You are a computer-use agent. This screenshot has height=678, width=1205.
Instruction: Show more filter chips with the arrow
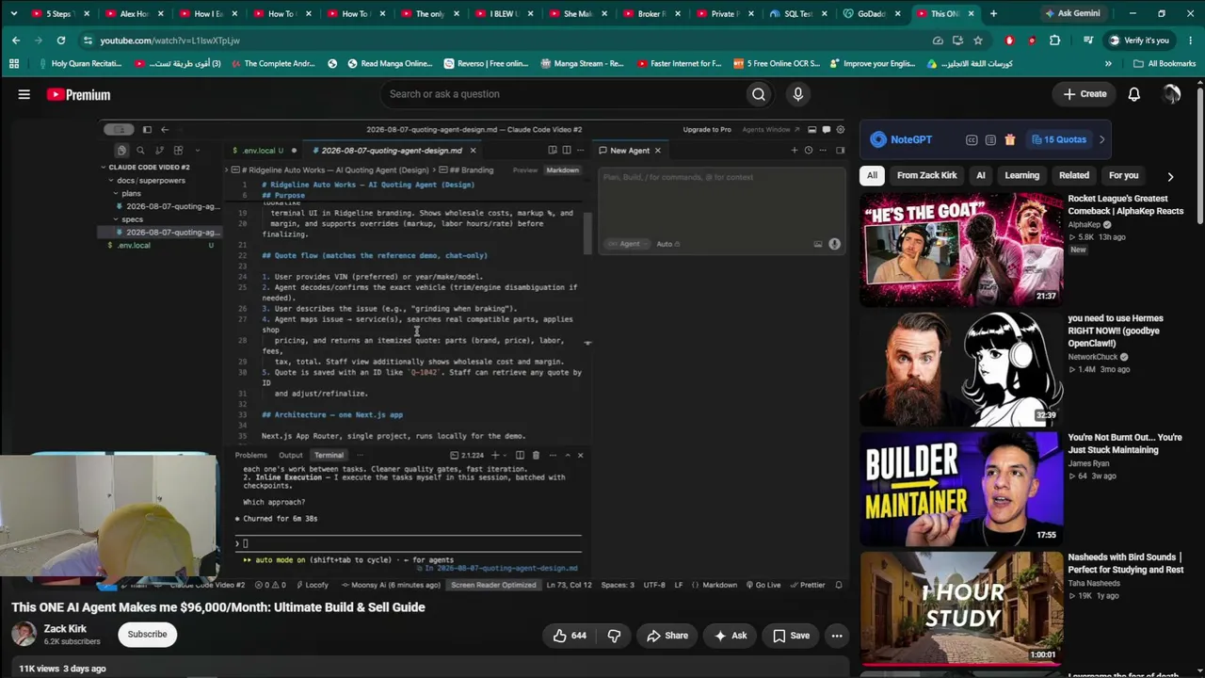(x=1170, y=176)
